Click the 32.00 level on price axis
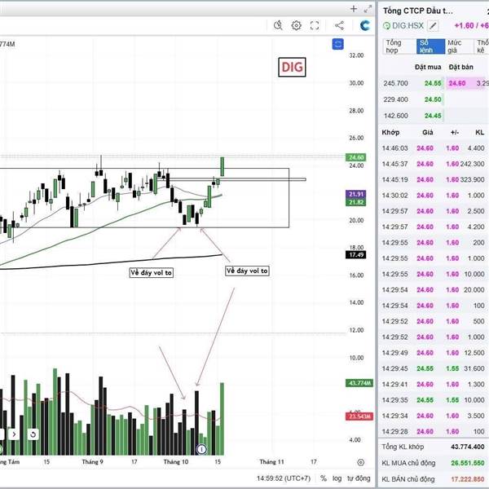 pyautogui.click(x=356, y=55)
